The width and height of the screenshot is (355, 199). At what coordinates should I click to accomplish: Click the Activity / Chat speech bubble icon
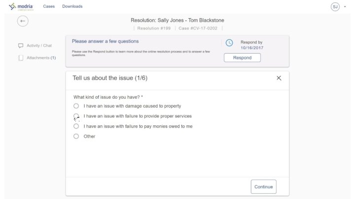pyautogui.click(x=21, y=46)
